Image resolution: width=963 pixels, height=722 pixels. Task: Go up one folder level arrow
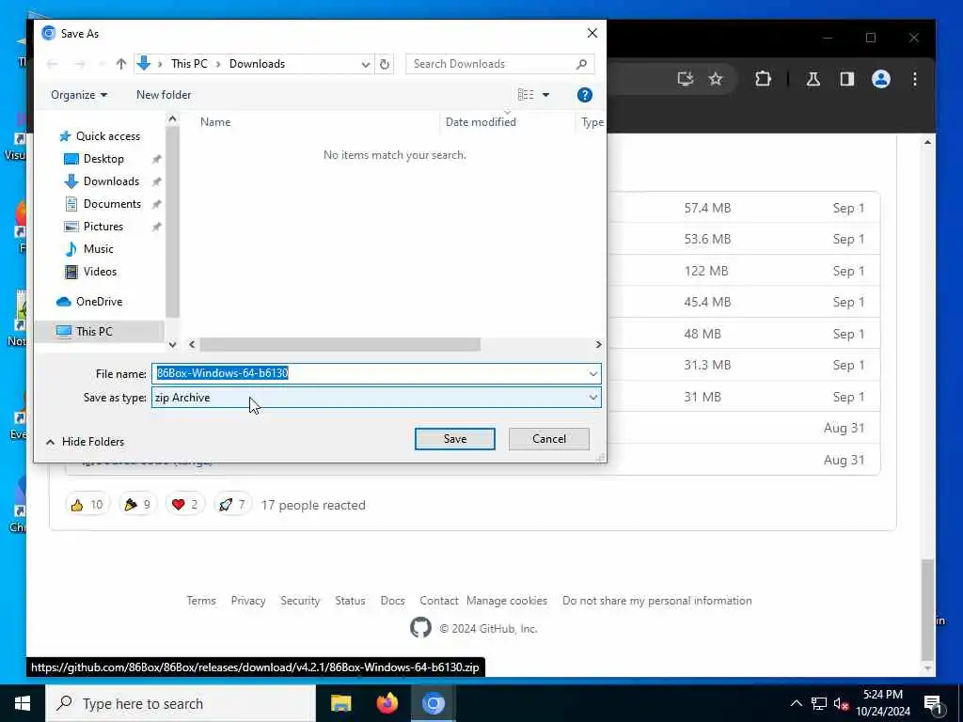click(121, 64)
